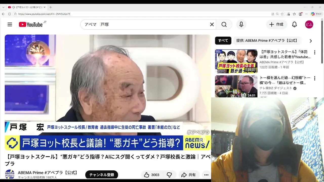The width and height of the screenshot is (324, 182).
Task: Click the チャンネル登録者数 198万人 subscriber count
Action: (x=37, y=177)
